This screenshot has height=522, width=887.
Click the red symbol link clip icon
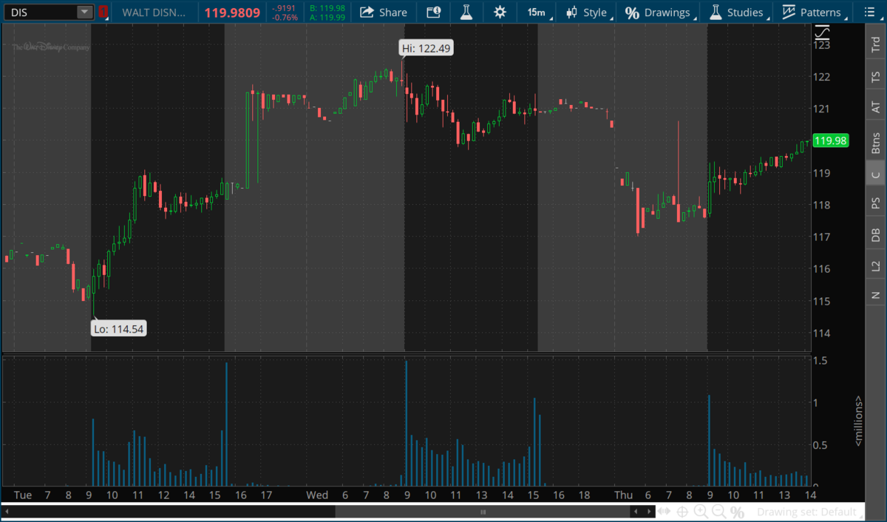103,12
